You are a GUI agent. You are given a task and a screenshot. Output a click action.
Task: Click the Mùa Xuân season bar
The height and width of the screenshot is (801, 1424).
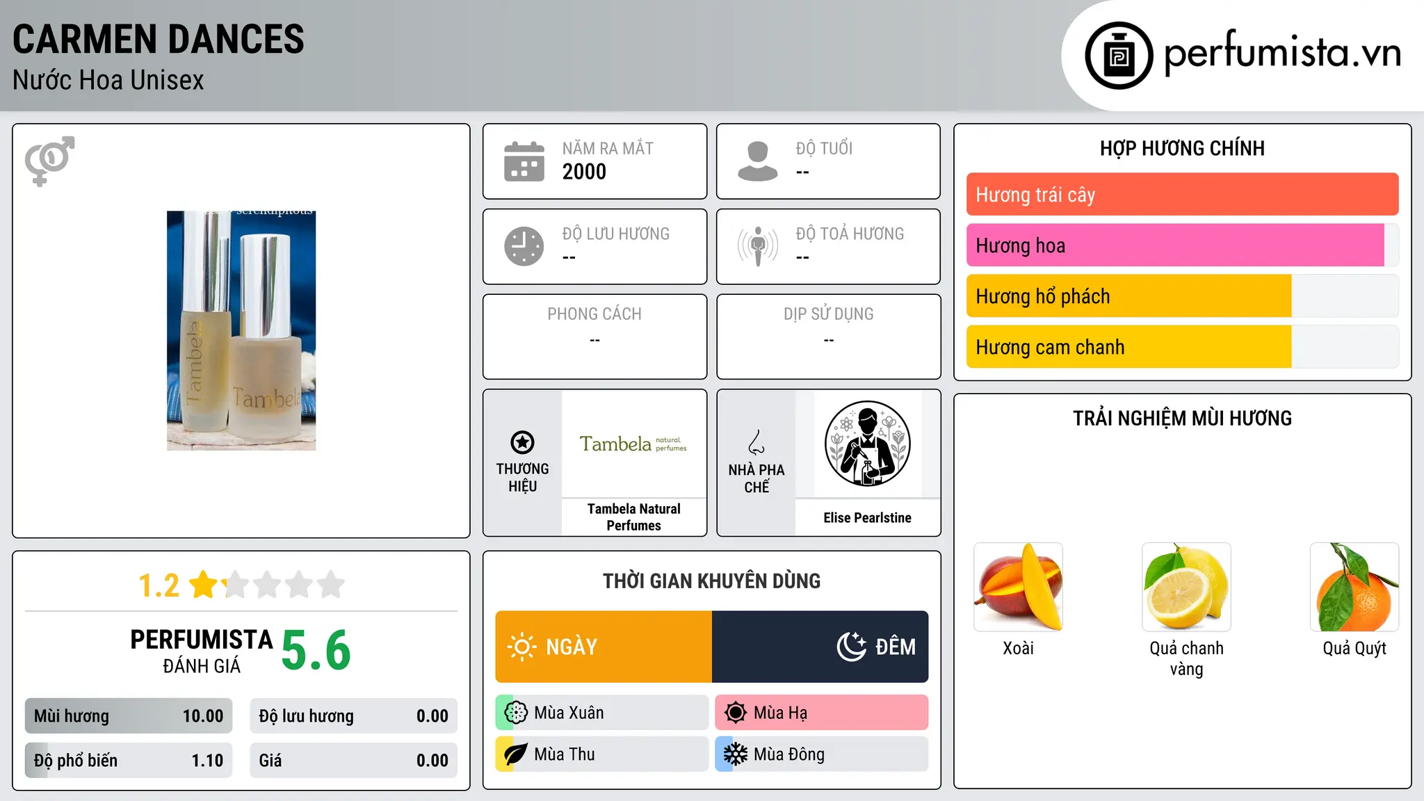tap(602, 713)
